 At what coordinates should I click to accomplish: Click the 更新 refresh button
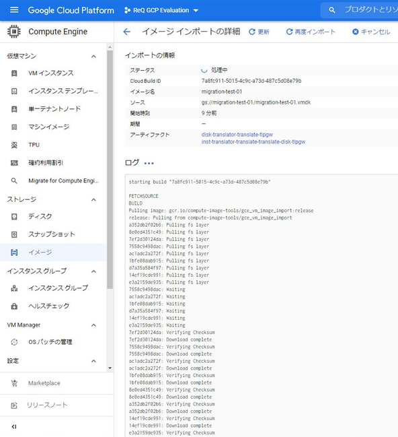click(x=259, y=32)
